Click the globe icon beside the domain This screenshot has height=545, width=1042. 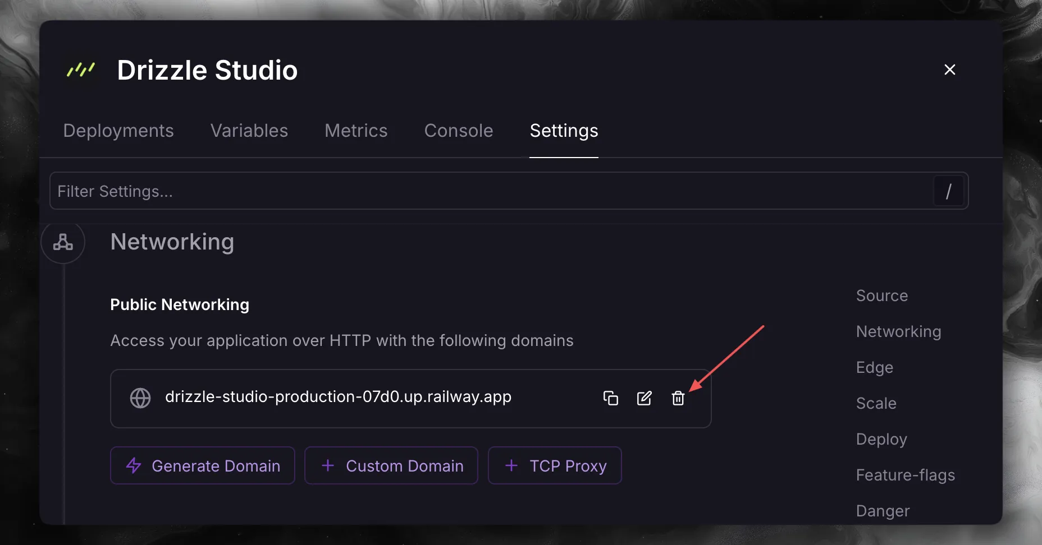[140, 398]
